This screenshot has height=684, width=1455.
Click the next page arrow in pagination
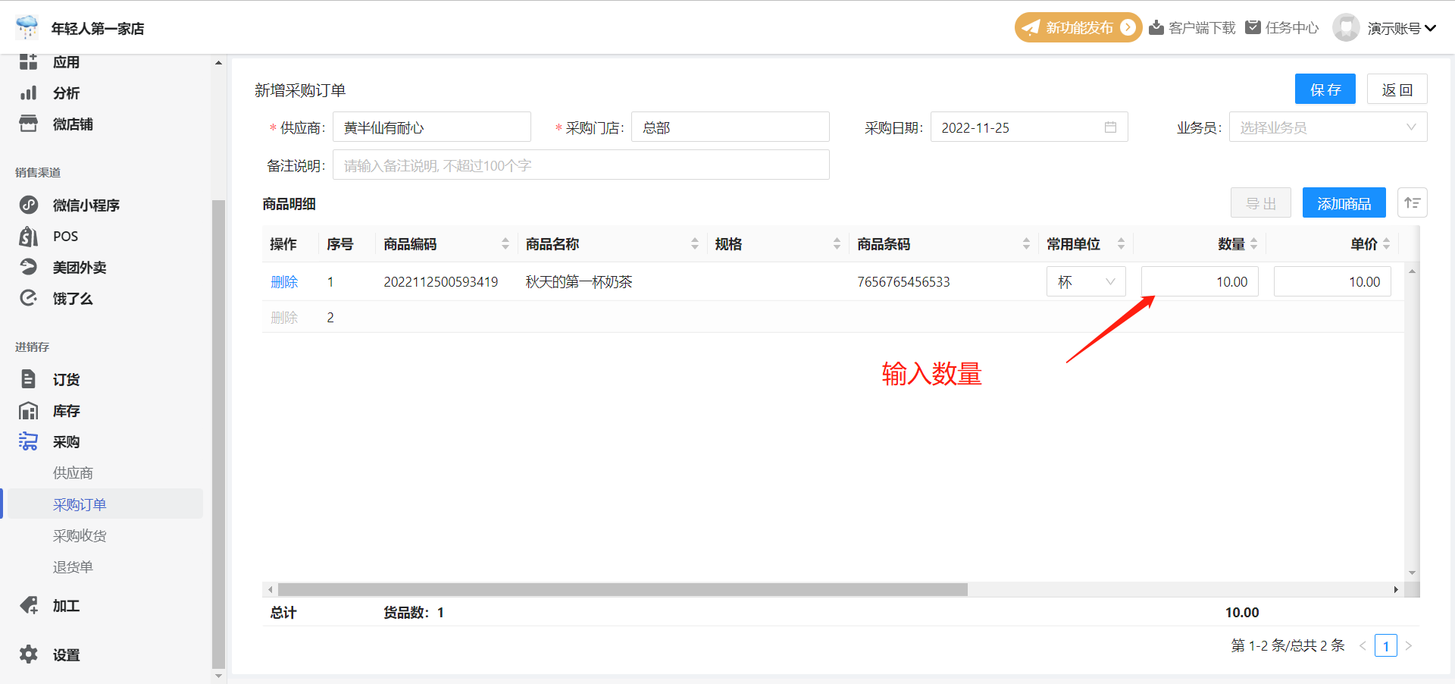tap(1409, 645)
